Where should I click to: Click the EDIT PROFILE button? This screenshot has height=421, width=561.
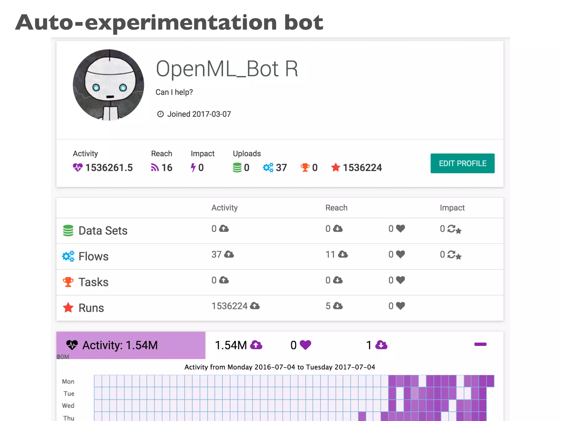click(x=462, y=163)
